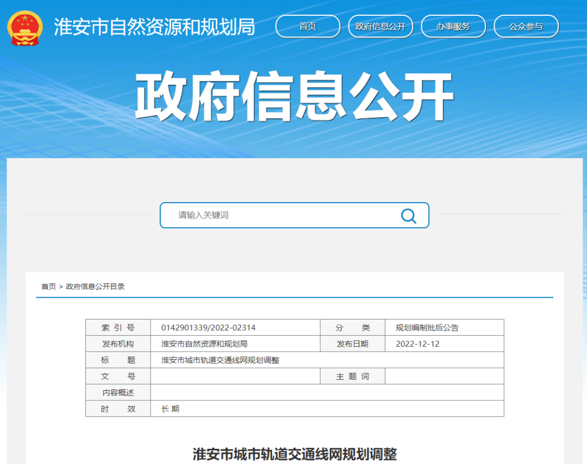
Task: Click the 淮安市自然资源和规划局 site title
Action: pyautogui.click(x=154, y=27)
